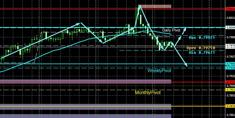235x118 pixels.
Task: Click the 0.7893 price on the axis
Action: click(x=231, y=95)
